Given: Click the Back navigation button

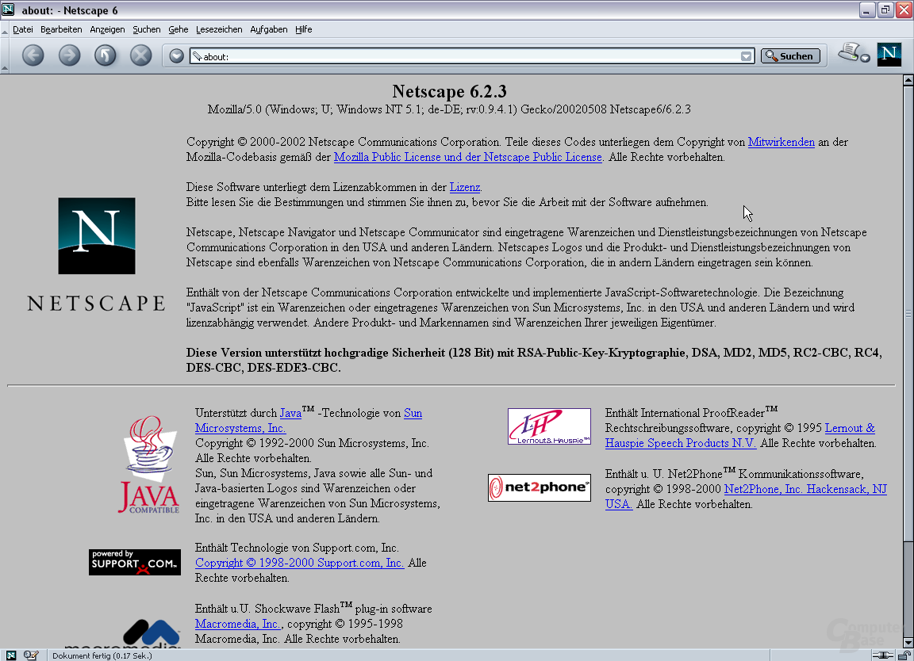Looking at the screenshot, I should (33, 55).
